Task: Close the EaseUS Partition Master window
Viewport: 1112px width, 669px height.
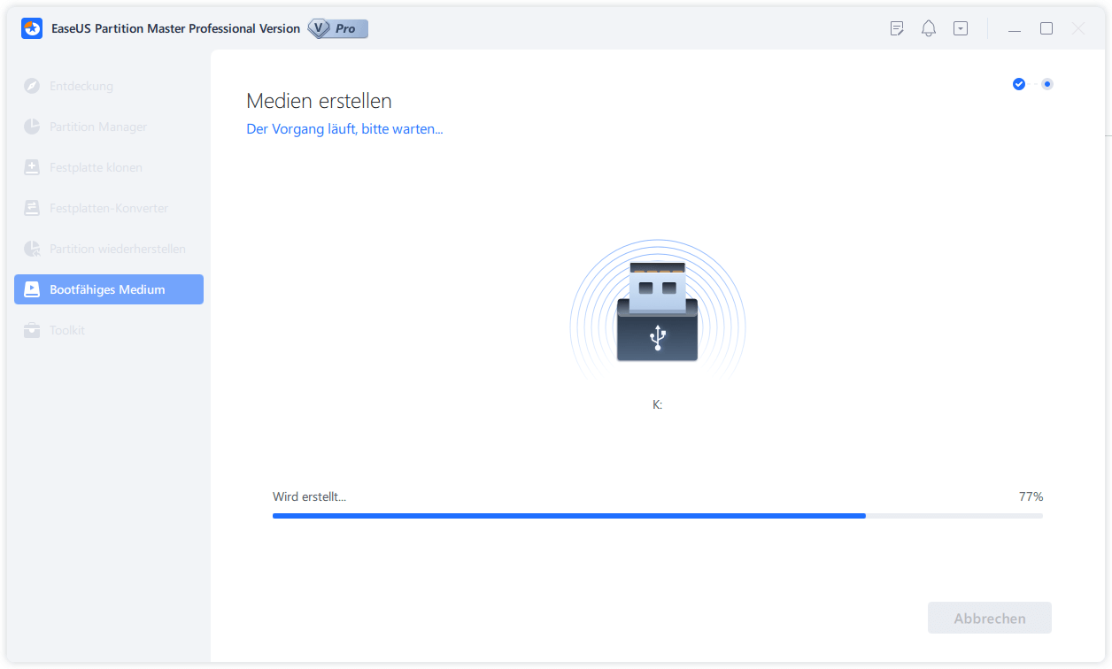Action: (1078, 28)
